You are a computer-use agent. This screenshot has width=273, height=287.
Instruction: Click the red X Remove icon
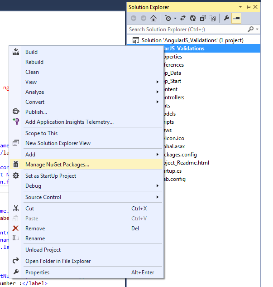[x=16, y=228]
